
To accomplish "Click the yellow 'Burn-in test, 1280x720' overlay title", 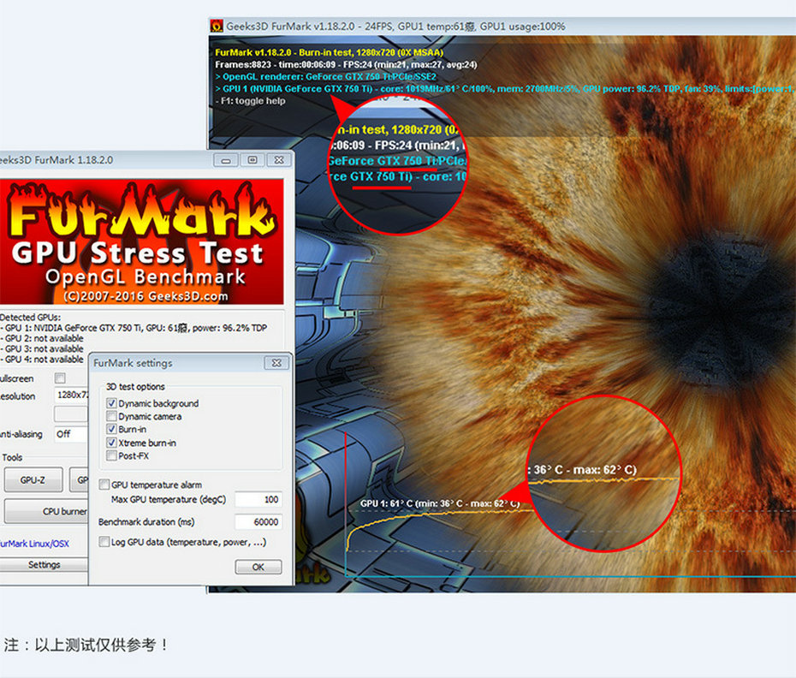I will tap(329, 52).
